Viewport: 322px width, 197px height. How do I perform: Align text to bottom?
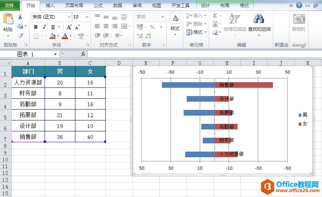tap(115, 18)
